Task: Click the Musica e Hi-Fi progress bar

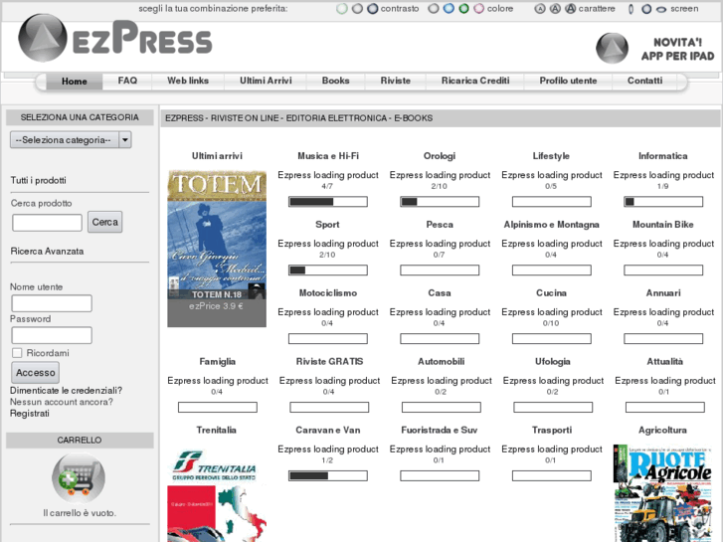Action: [328, 202]
